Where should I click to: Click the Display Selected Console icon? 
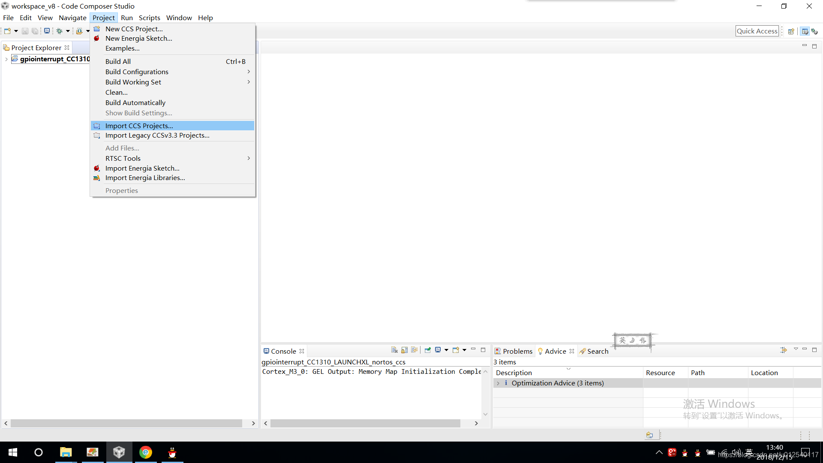coord(438,350)
